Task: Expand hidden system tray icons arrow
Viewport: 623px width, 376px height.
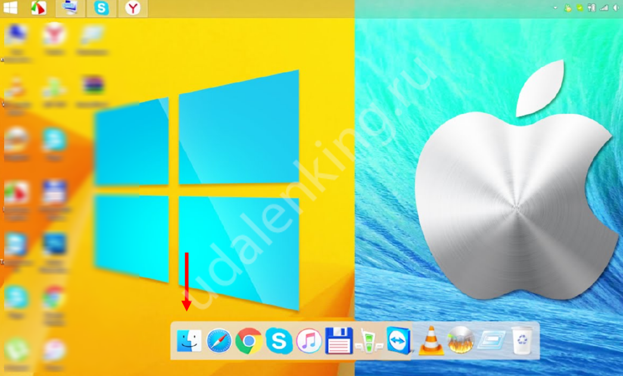Action: (555, 8)
